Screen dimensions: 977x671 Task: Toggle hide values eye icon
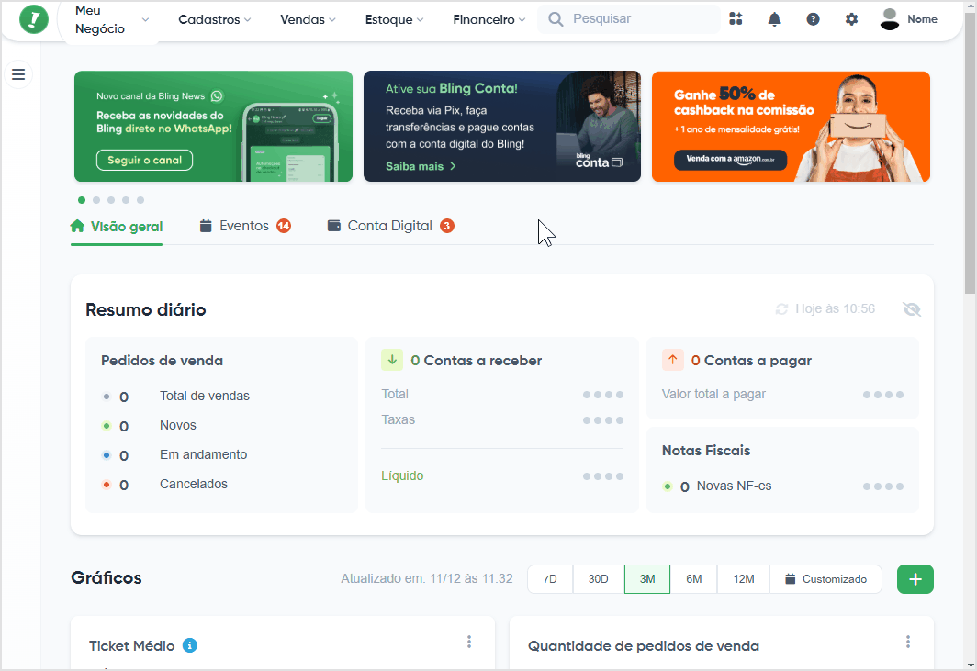912,309
